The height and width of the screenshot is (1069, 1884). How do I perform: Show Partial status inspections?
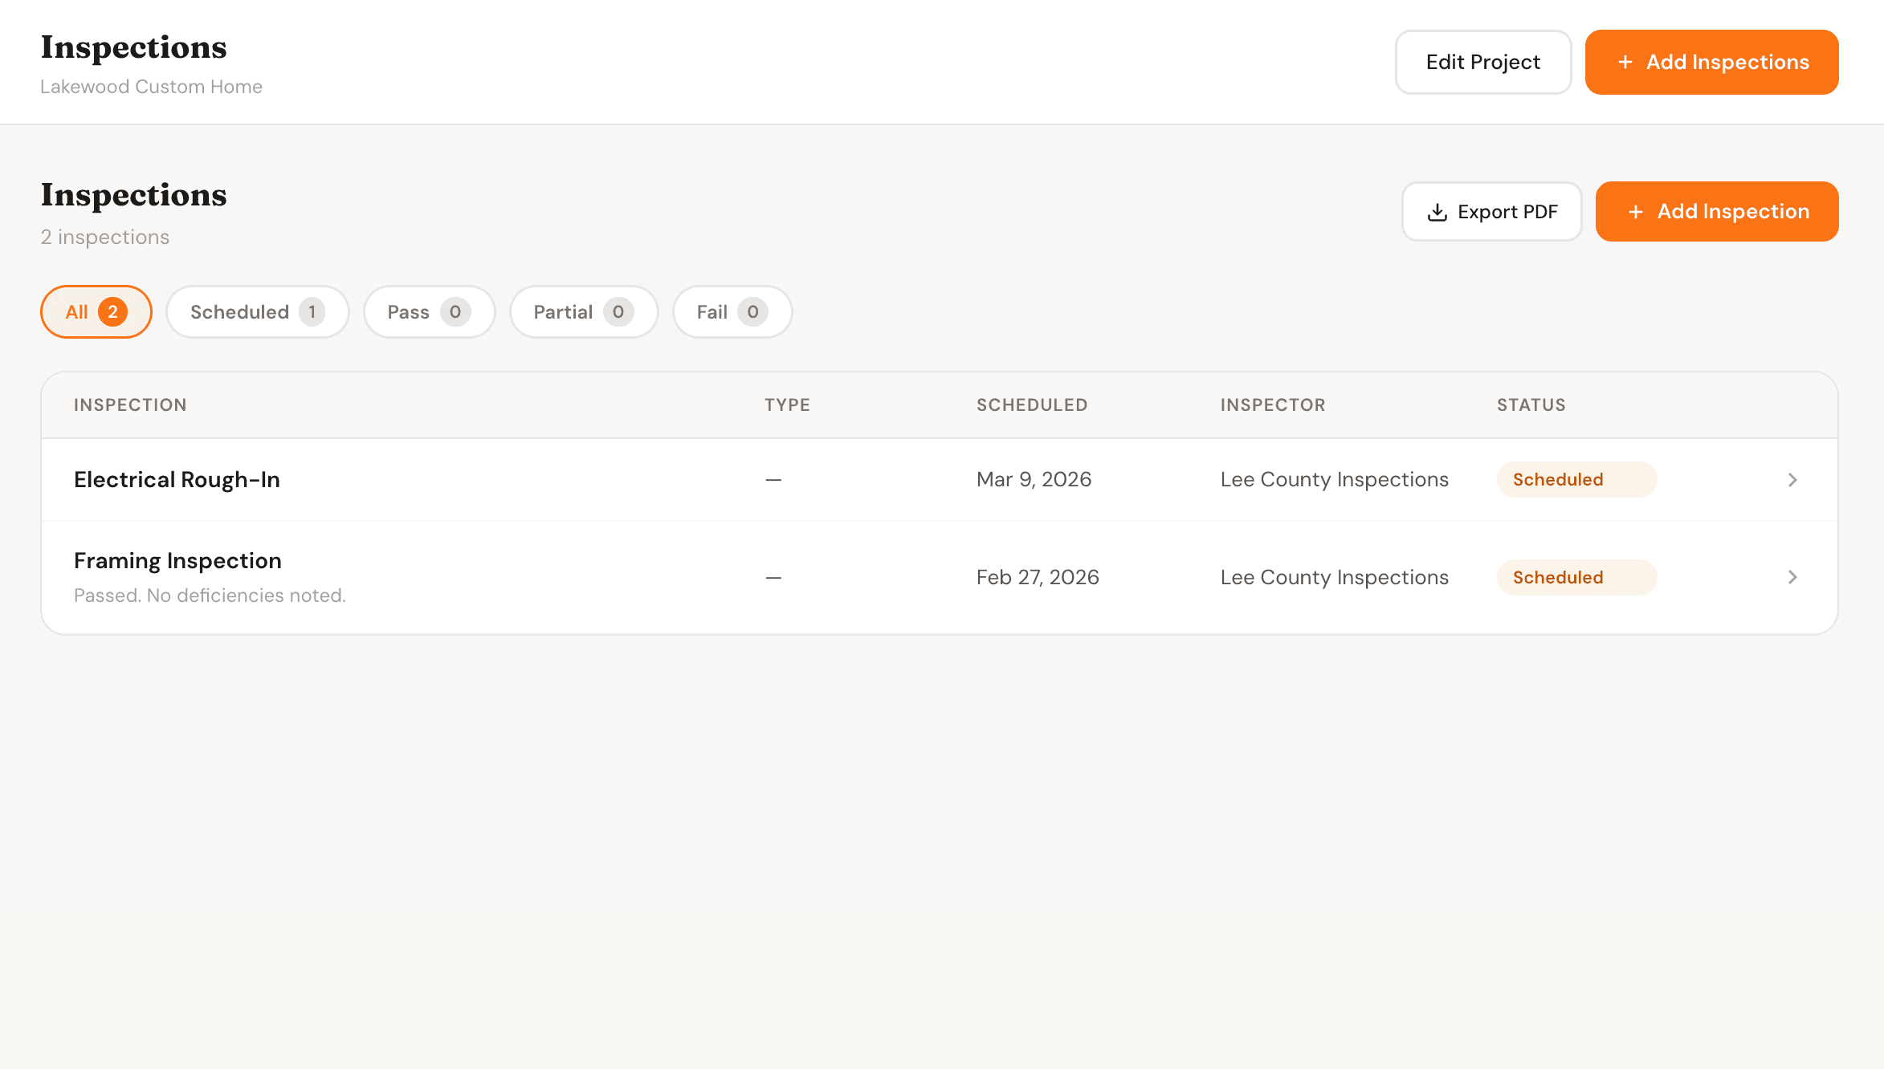coord(583,312)
